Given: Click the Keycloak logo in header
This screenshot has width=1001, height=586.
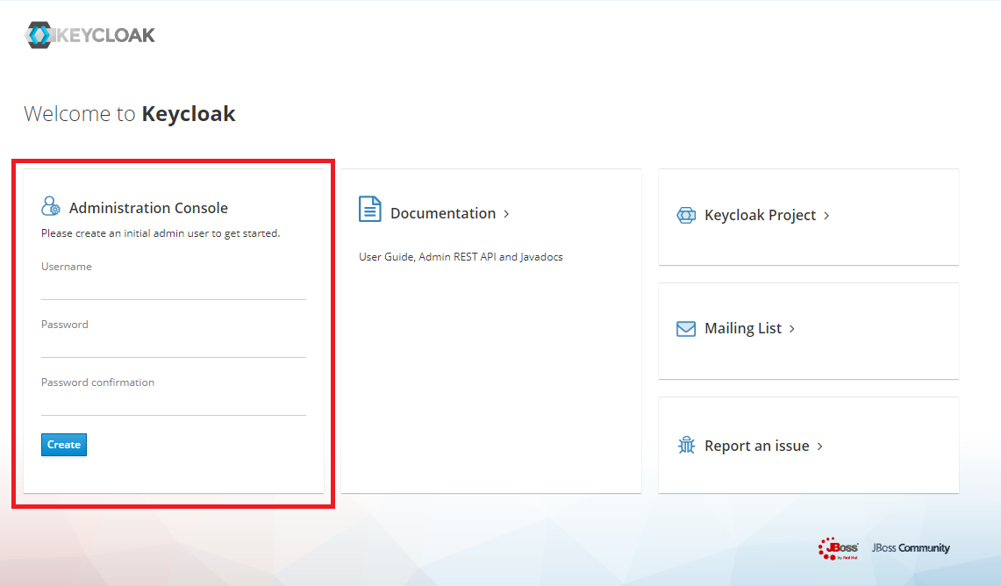Looking at the screenshot, I should point(90,35).
